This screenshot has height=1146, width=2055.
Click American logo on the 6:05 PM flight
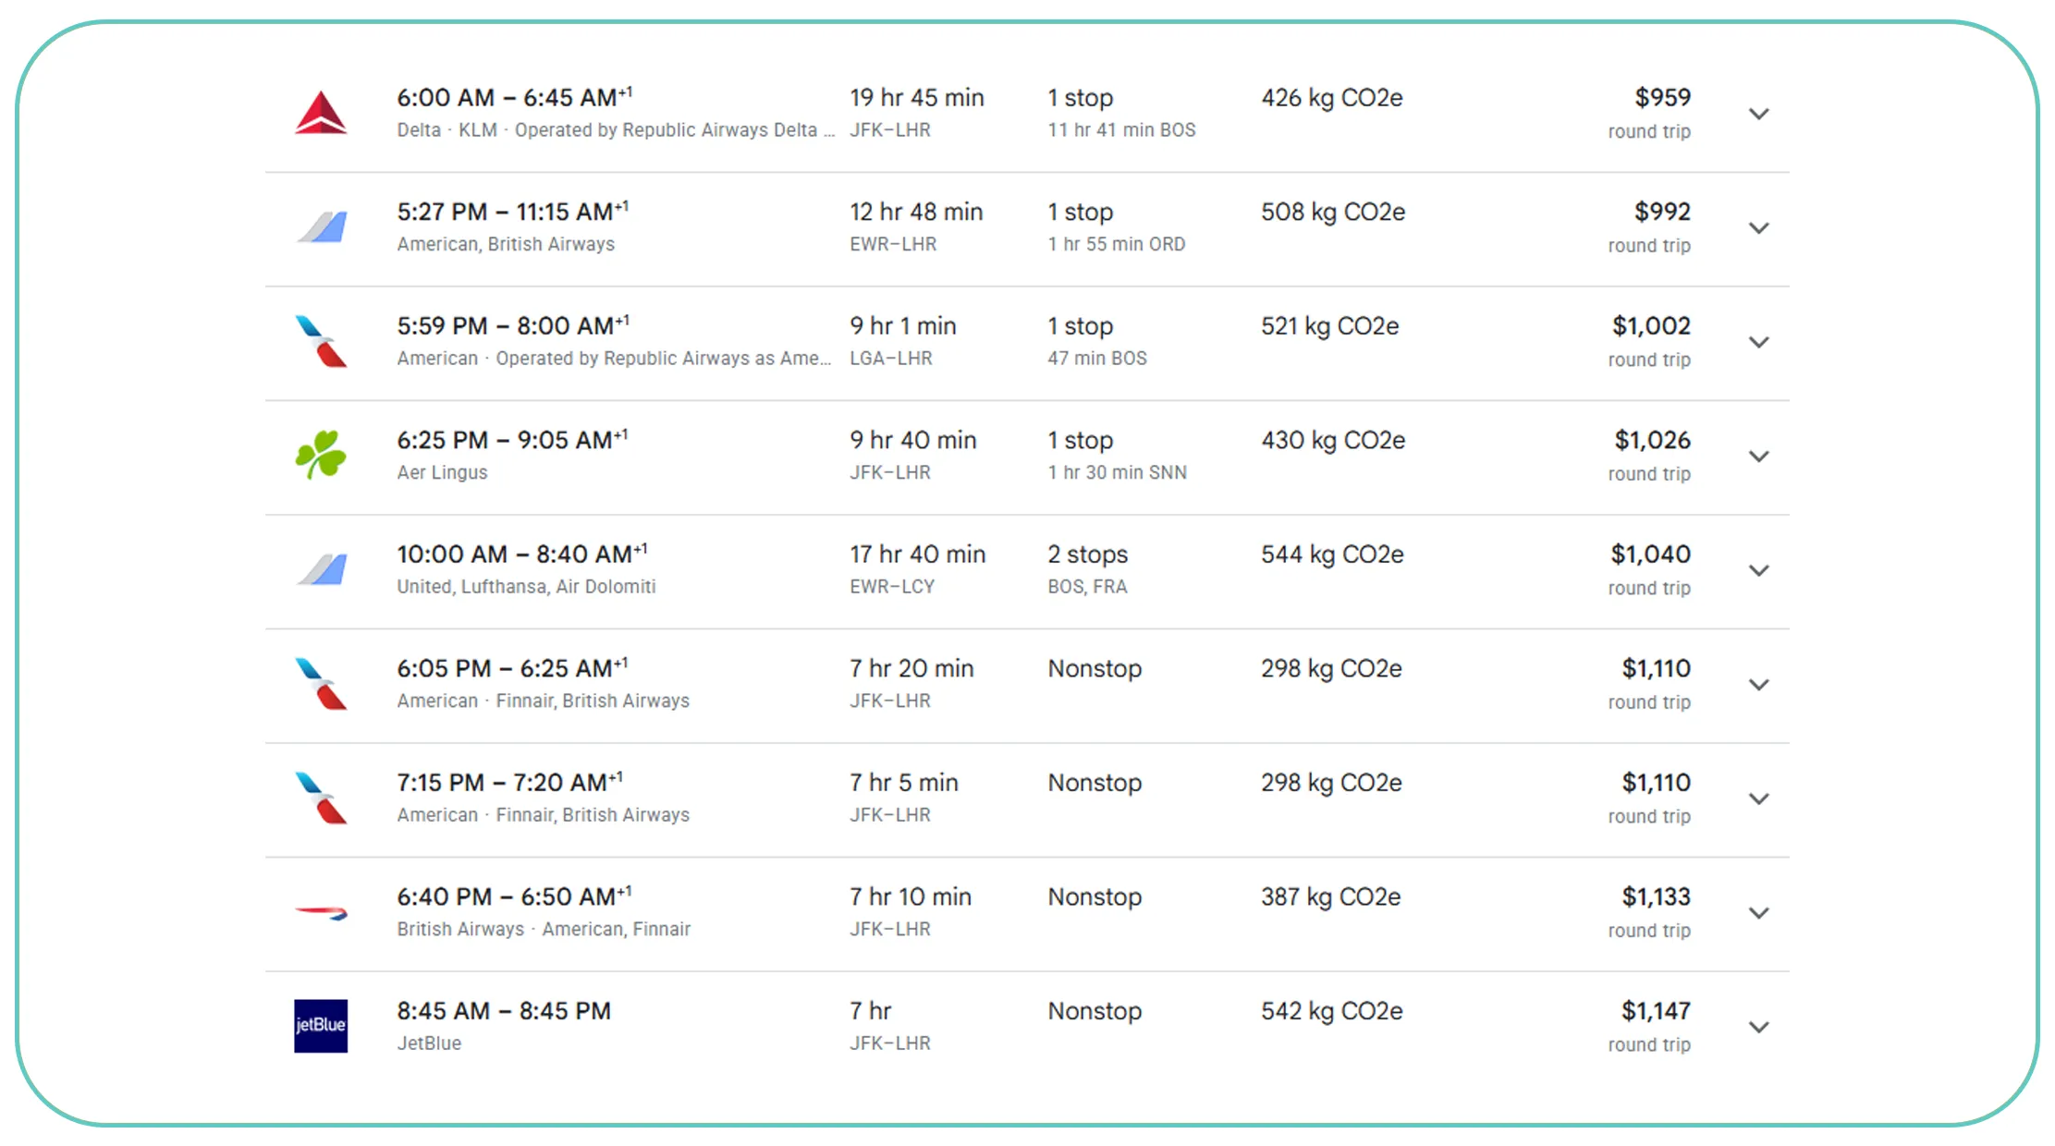321,684
